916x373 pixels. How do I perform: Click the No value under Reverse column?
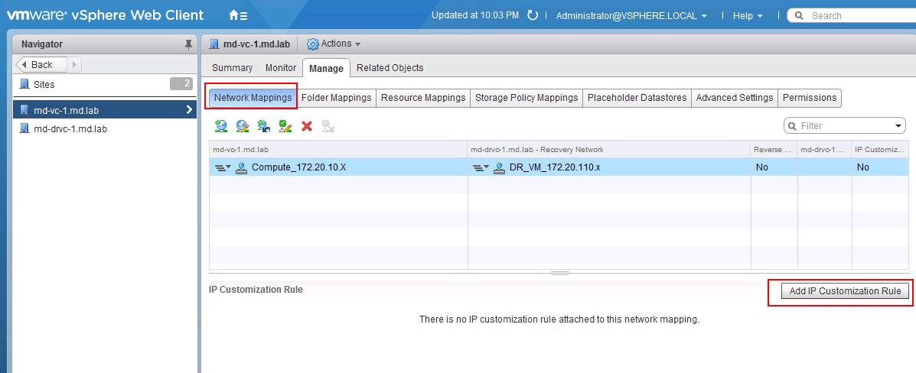[x=761, y=167]
